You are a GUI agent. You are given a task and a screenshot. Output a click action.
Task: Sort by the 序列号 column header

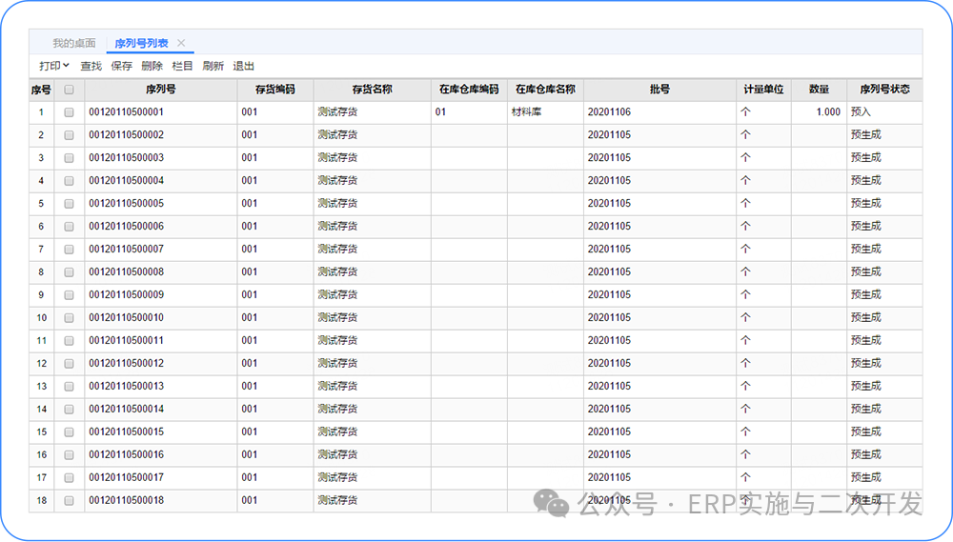tap(160, 90)
